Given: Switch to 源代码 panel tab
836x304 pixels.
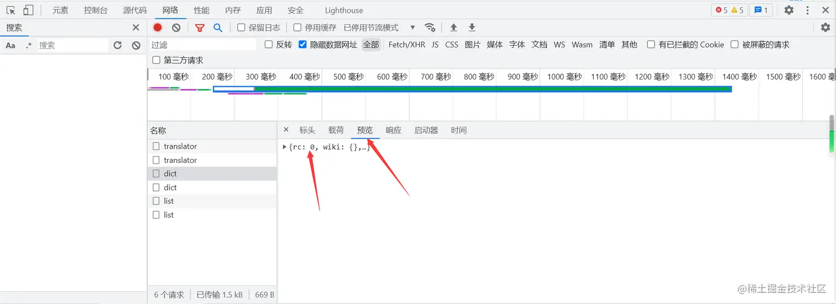Looking at the screenshot, I should (135, 10).
